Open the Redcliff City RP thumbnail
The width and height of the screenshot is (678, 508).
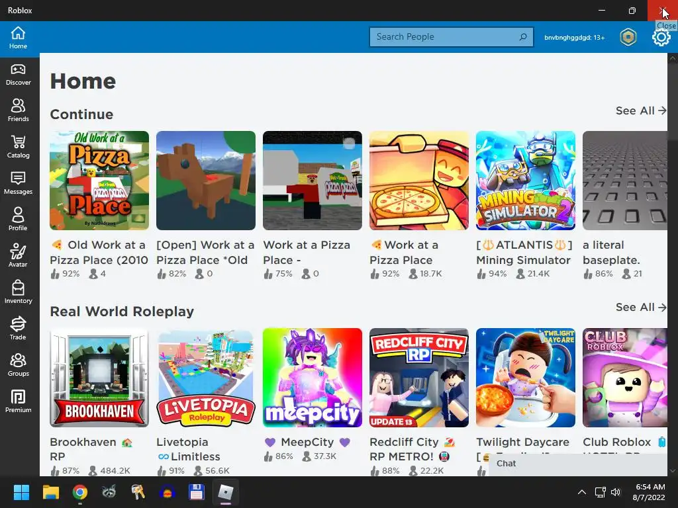[x=419, y=378]
